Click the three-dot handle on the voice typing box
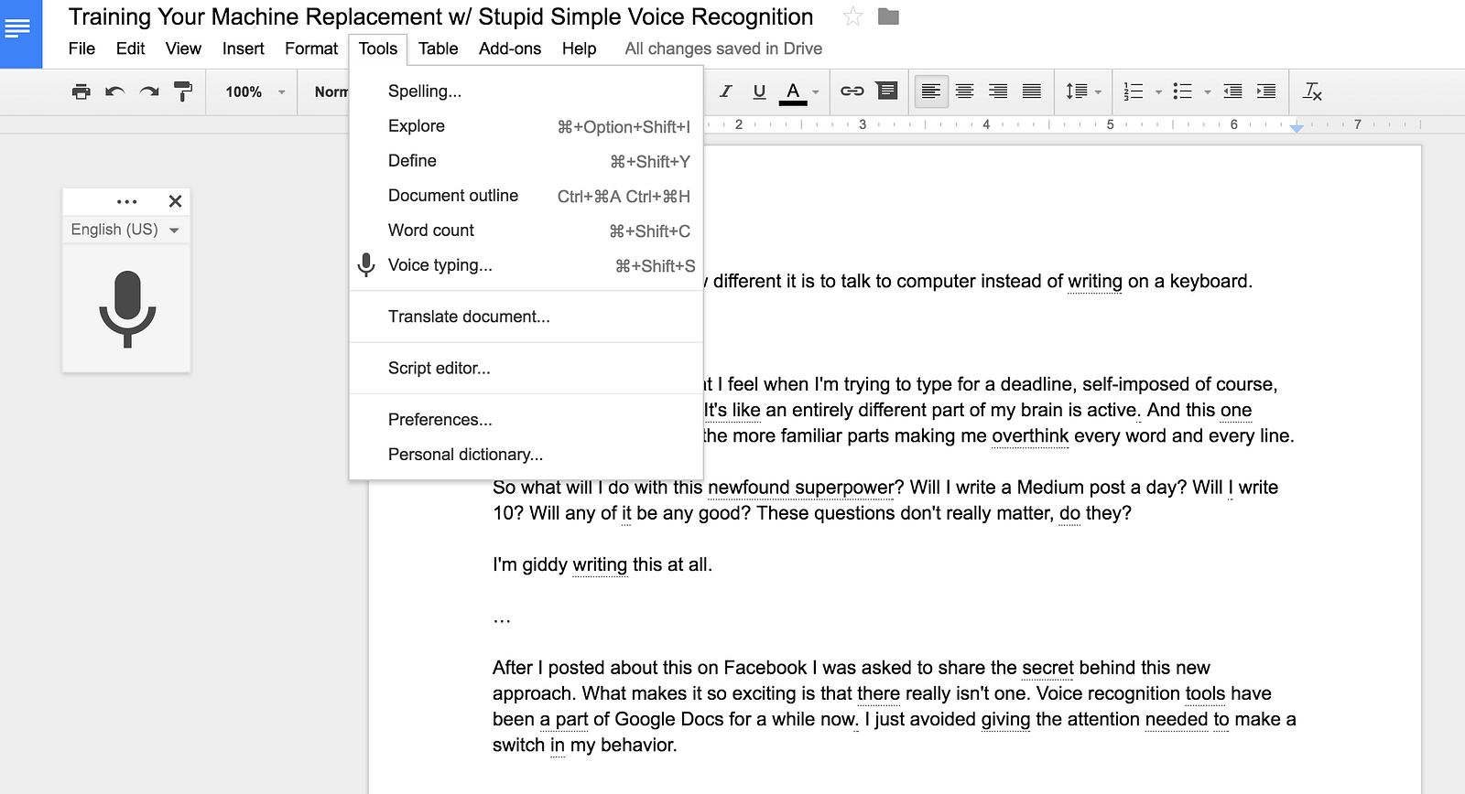This screenshot has height=794, width=1465. click(127, 201)
